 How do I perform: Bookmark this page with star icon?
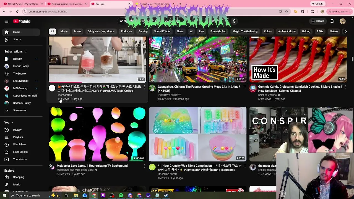[287, 12]
